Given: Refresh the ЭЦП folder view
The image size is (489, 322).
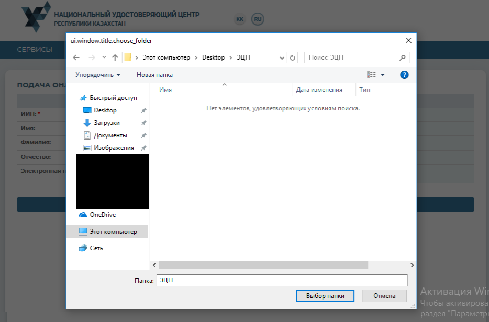Looking at the screenshot, I should coord(293,57).
